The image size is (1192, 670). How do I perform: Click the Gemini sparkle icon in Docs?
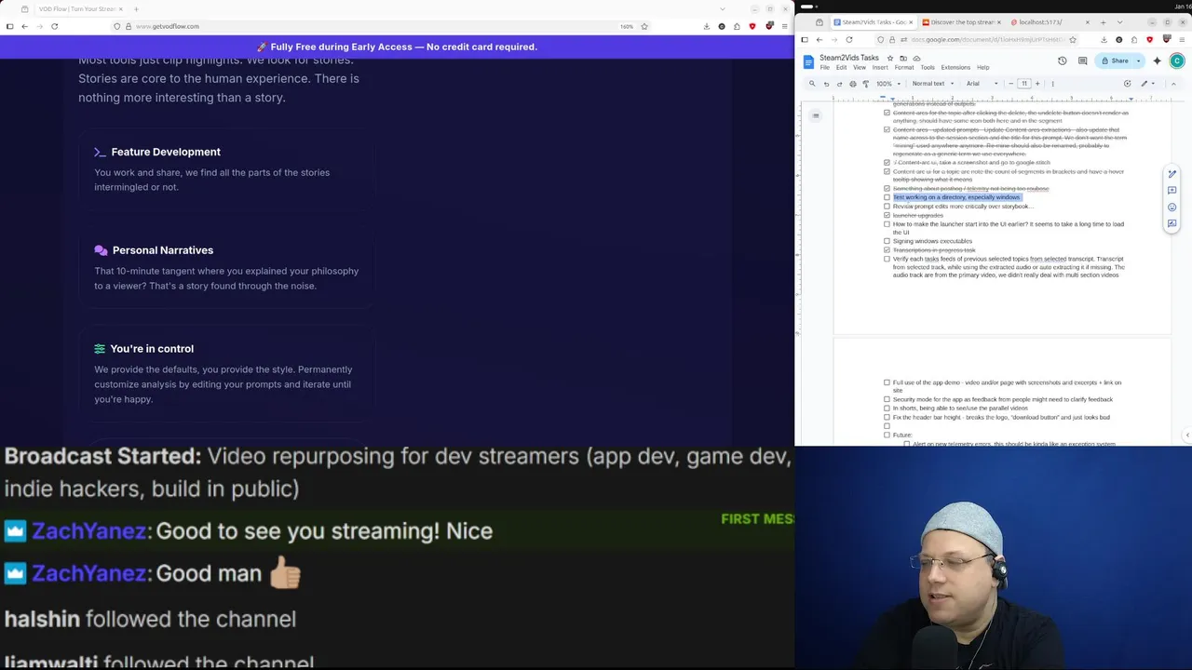coord(1157,60)
